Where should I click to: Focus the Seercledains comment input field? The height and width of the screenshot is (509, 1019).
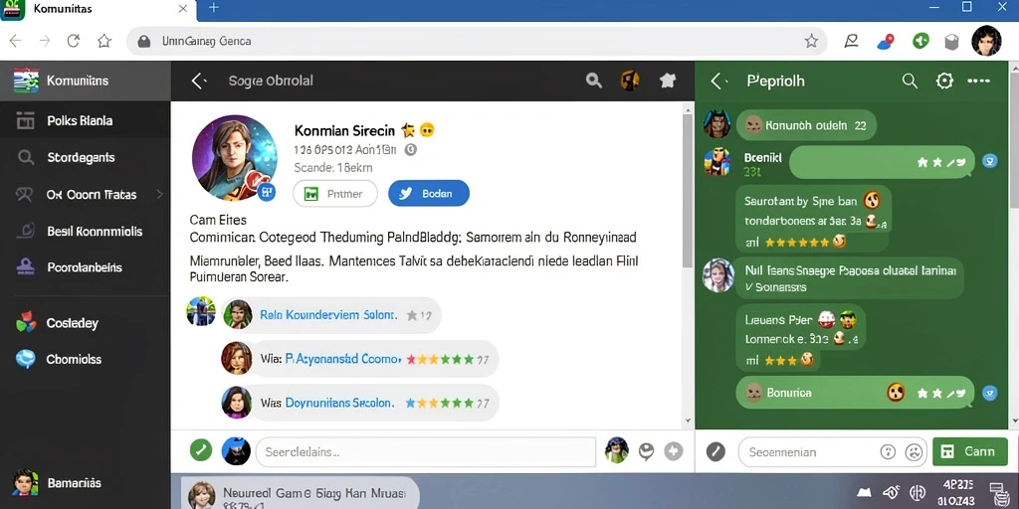point(426,451)
